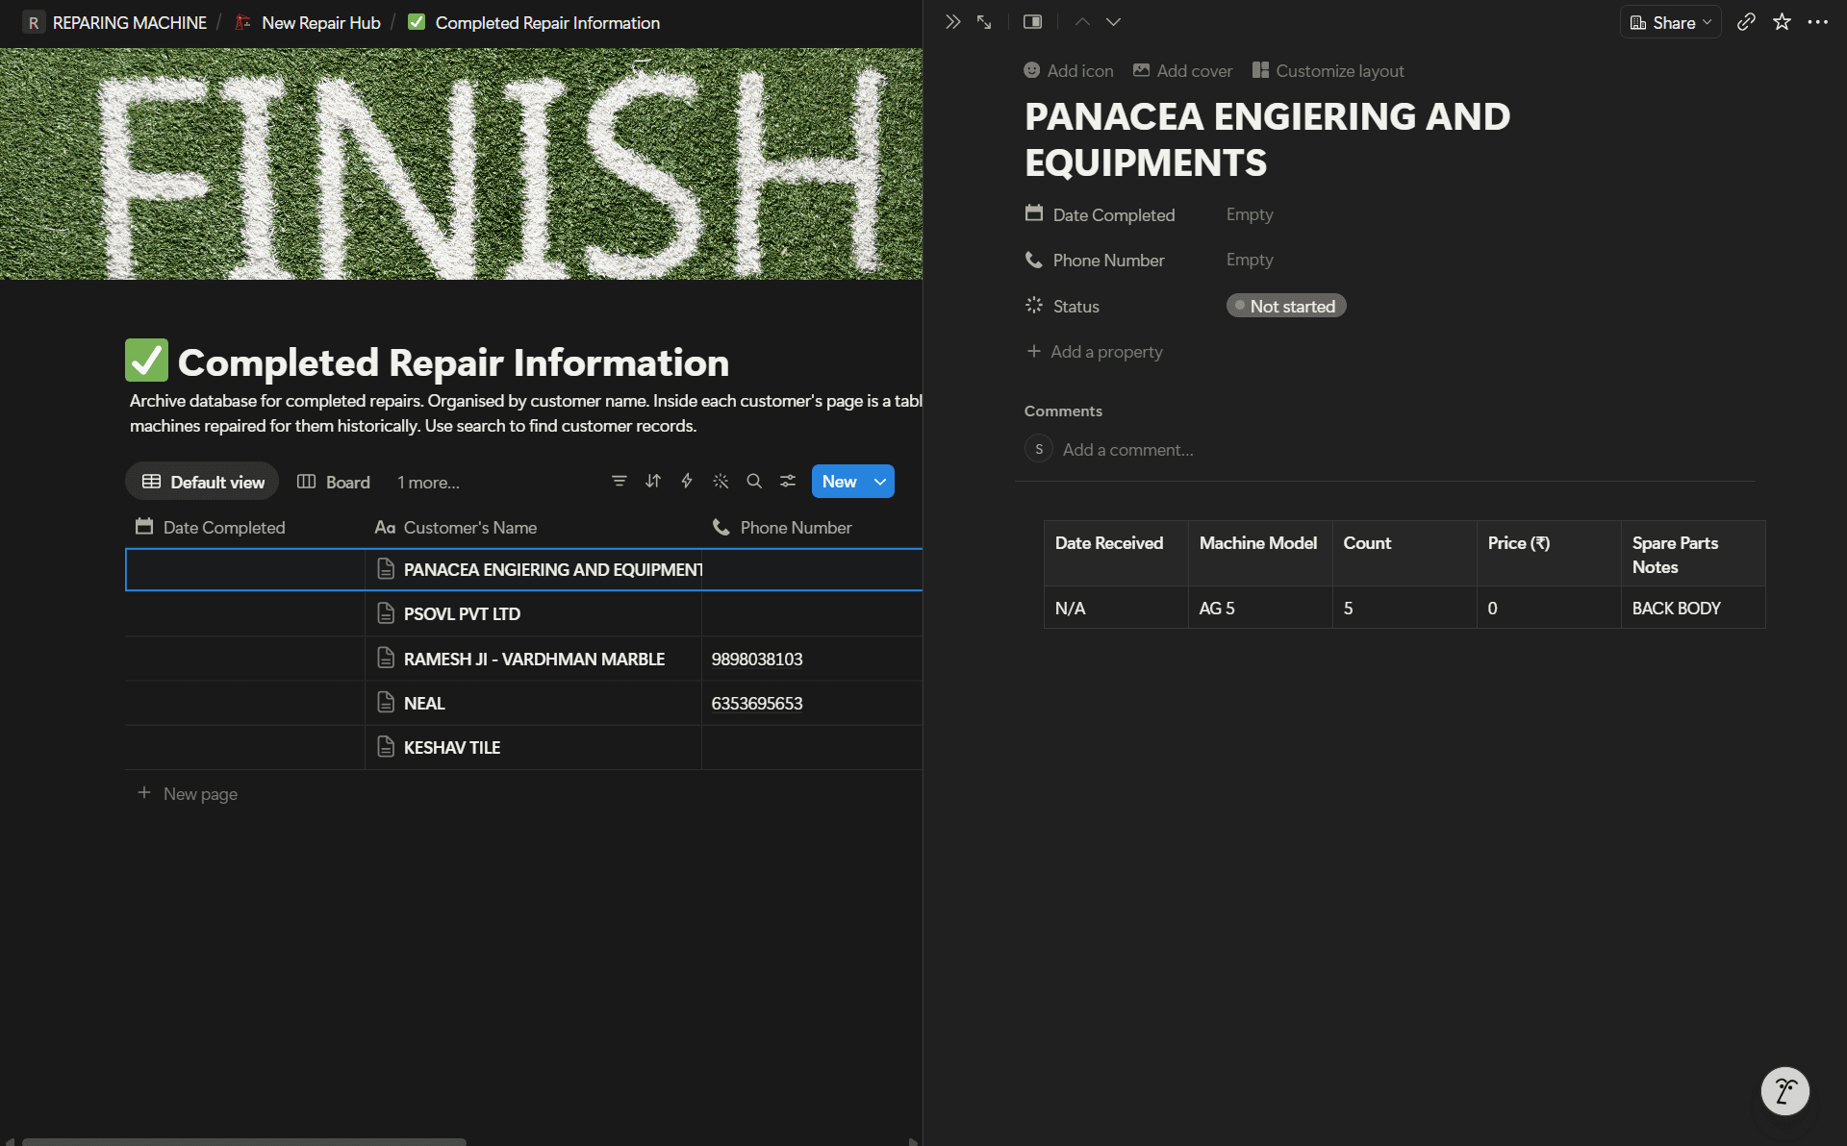Open the three-dot more options menu
1847x1146 pixels.
point(1817,22)
